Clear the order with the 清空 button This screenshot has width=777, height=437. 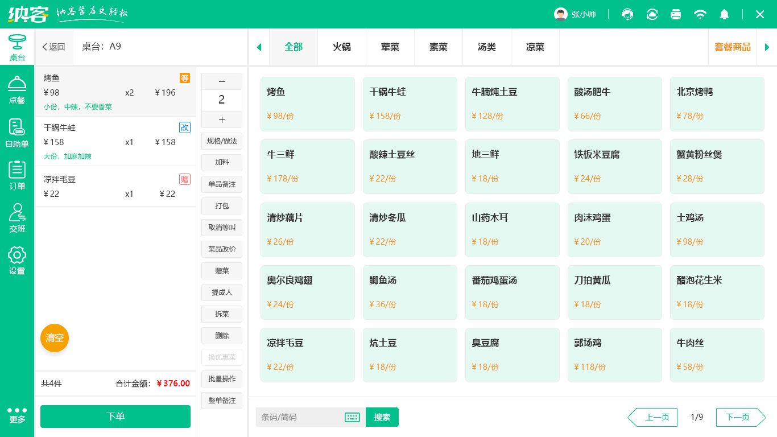tap(55, 338)
